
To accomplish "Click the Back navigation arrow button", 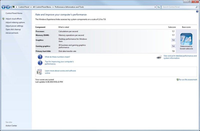I will [4, 7].
